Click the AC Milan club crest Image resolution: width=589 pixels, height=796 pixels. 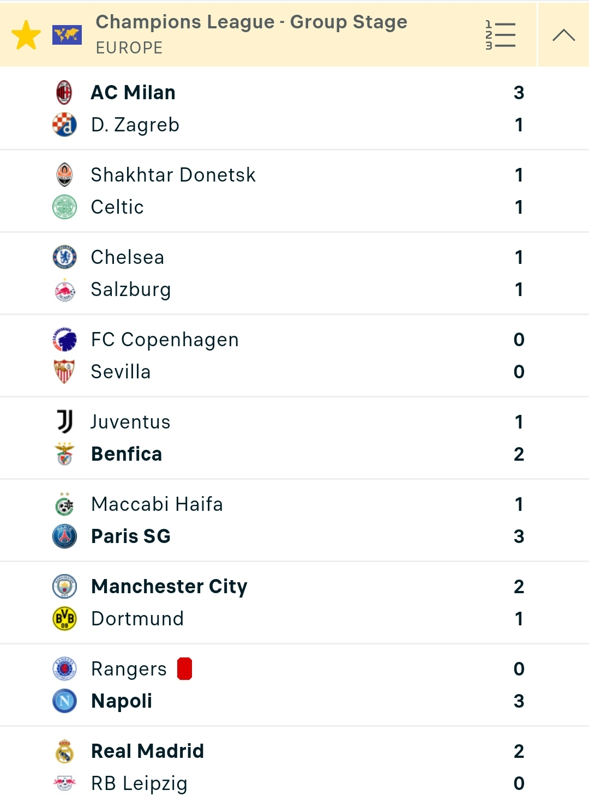pyautogui.click(x=64, y=93)
